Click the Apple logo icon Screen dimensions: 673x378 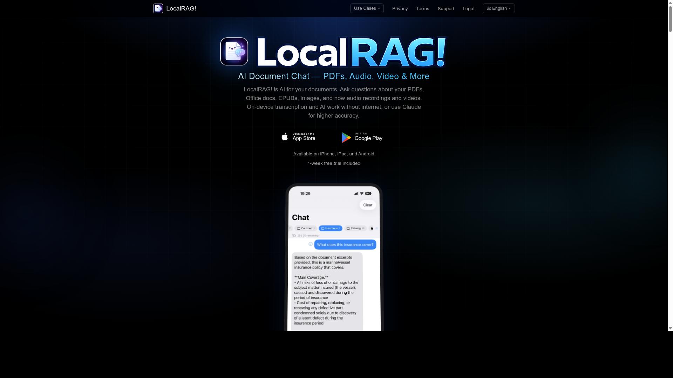click(x=285, y=137)
